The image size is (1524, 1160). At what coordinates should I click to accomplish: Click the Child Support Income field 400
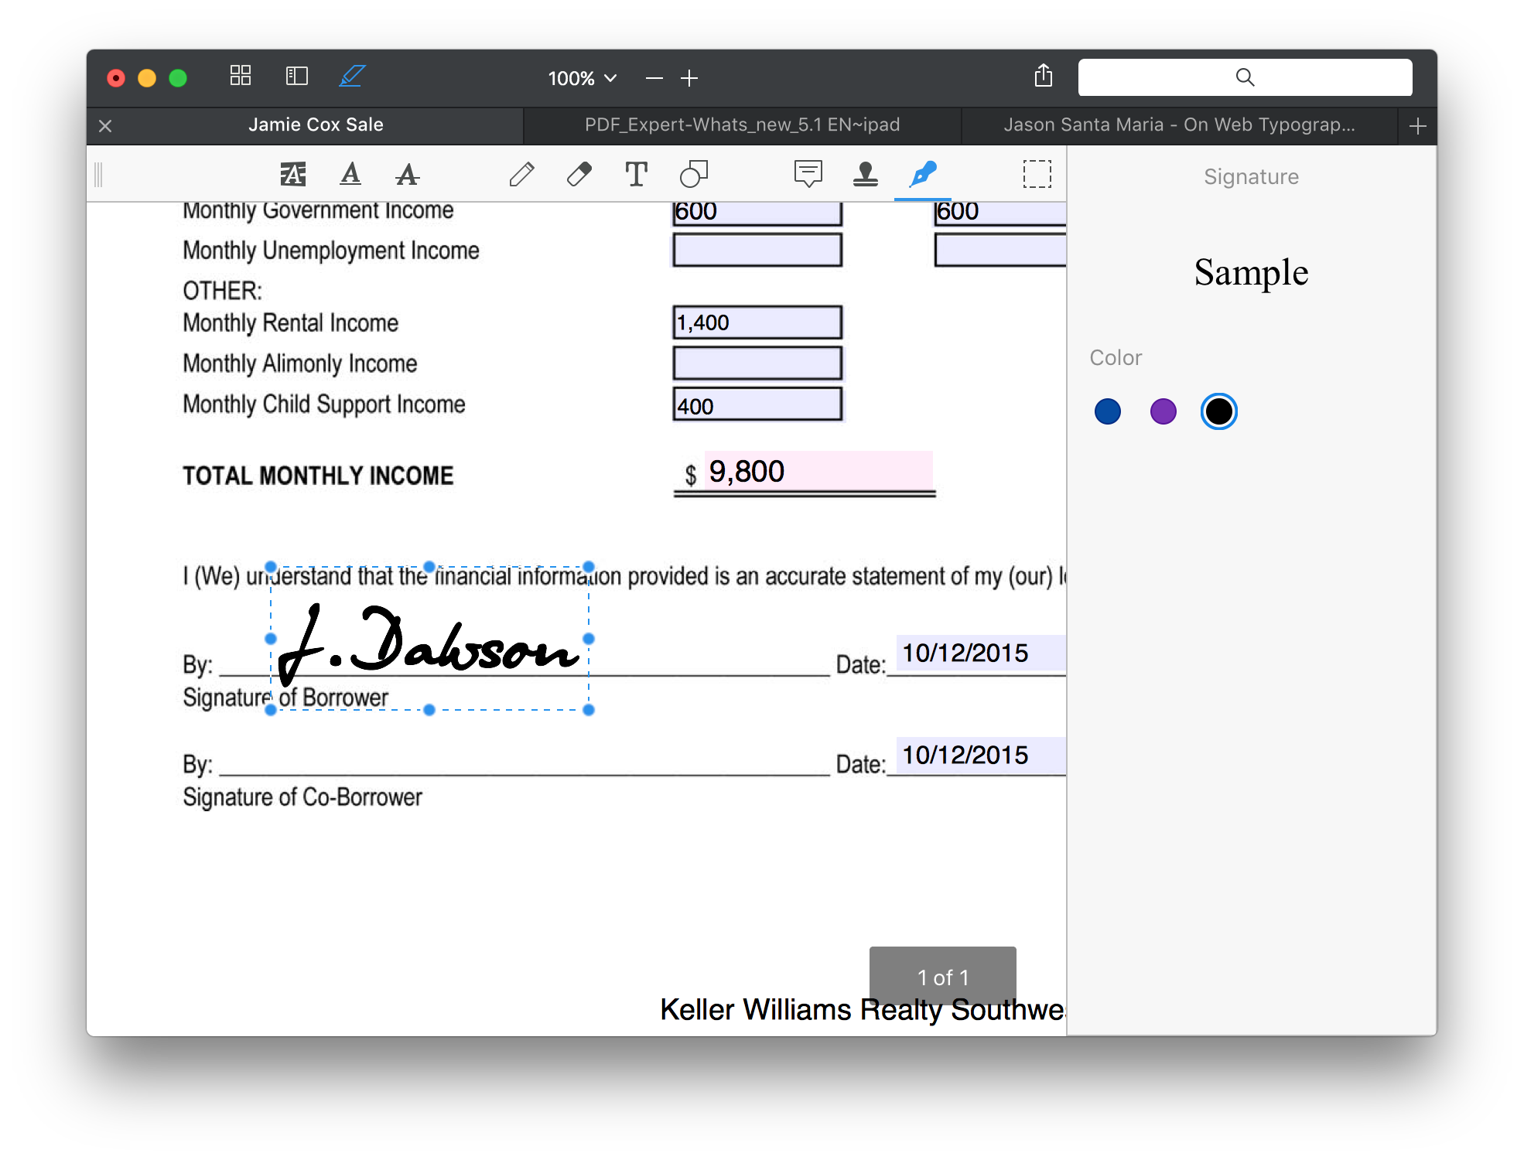coord(757,404)
